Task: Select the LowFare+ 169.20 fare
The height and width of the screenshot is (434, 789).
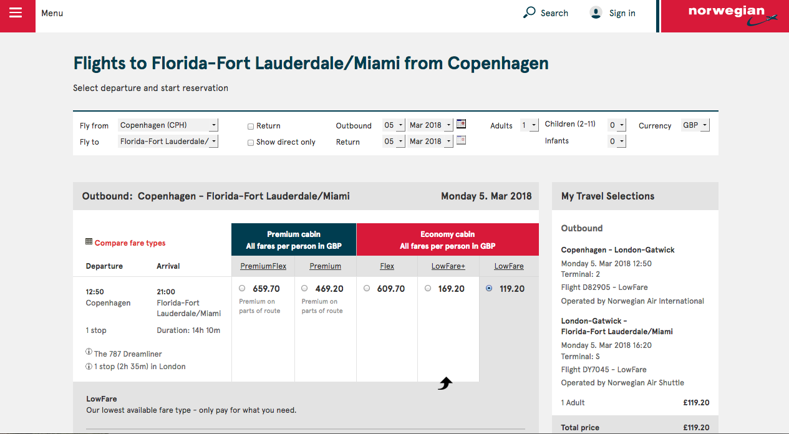Action: point(428,288)
